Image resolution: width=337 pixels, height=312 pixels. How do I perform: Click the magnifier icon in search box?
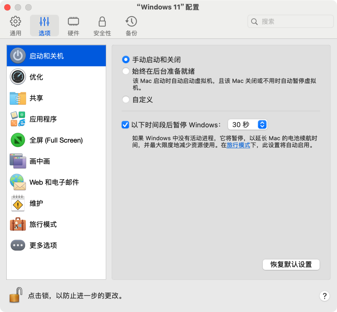[x=254, y=22]
